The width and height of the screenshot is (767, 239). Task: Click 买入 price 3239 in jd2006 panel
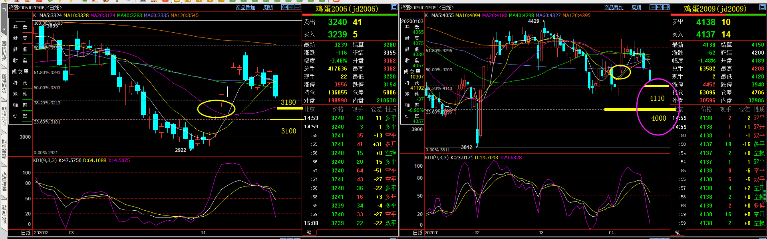click(x=338, y=35)
